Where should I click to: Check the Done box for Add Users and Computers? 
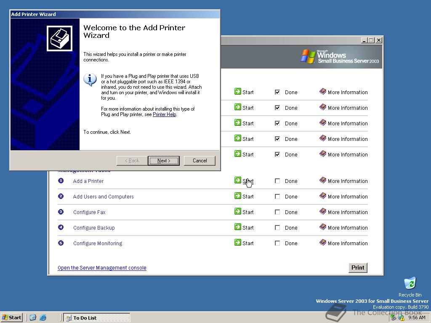[277, 197]
